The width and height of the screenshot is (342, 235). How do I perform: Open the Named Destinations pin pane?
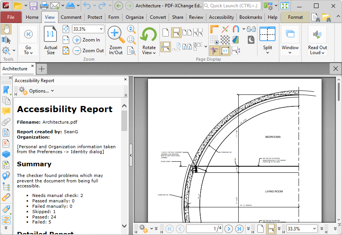coord(6,175)
